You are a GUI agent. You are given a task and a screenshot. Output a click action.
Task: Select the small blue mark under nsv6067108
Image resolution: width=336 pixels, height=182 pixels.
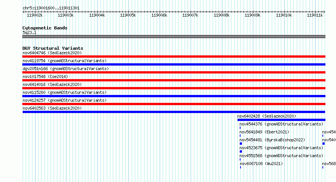[240, 167]
